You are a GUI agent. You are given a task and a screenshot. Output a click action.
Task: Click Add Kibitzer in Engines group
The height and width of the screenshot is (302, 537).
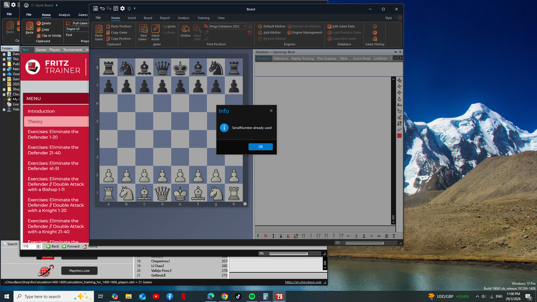(x=269, y=33)
